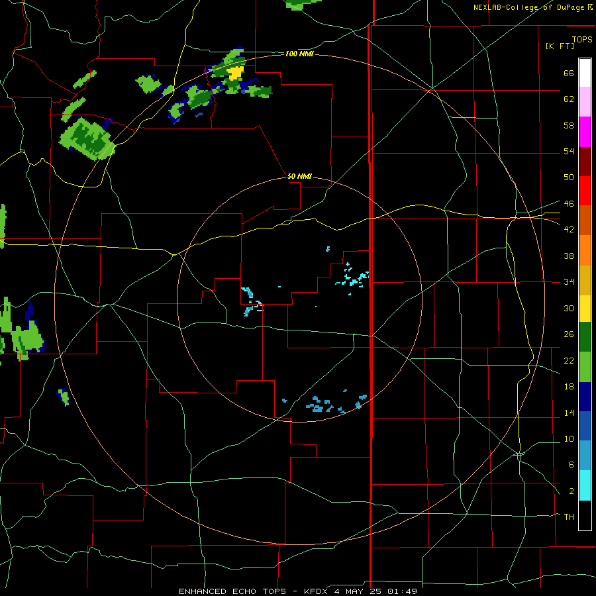This screenshot has height=596, width=596.
Task: Click the "TOPS" legend title
Action: click(582, 39)
